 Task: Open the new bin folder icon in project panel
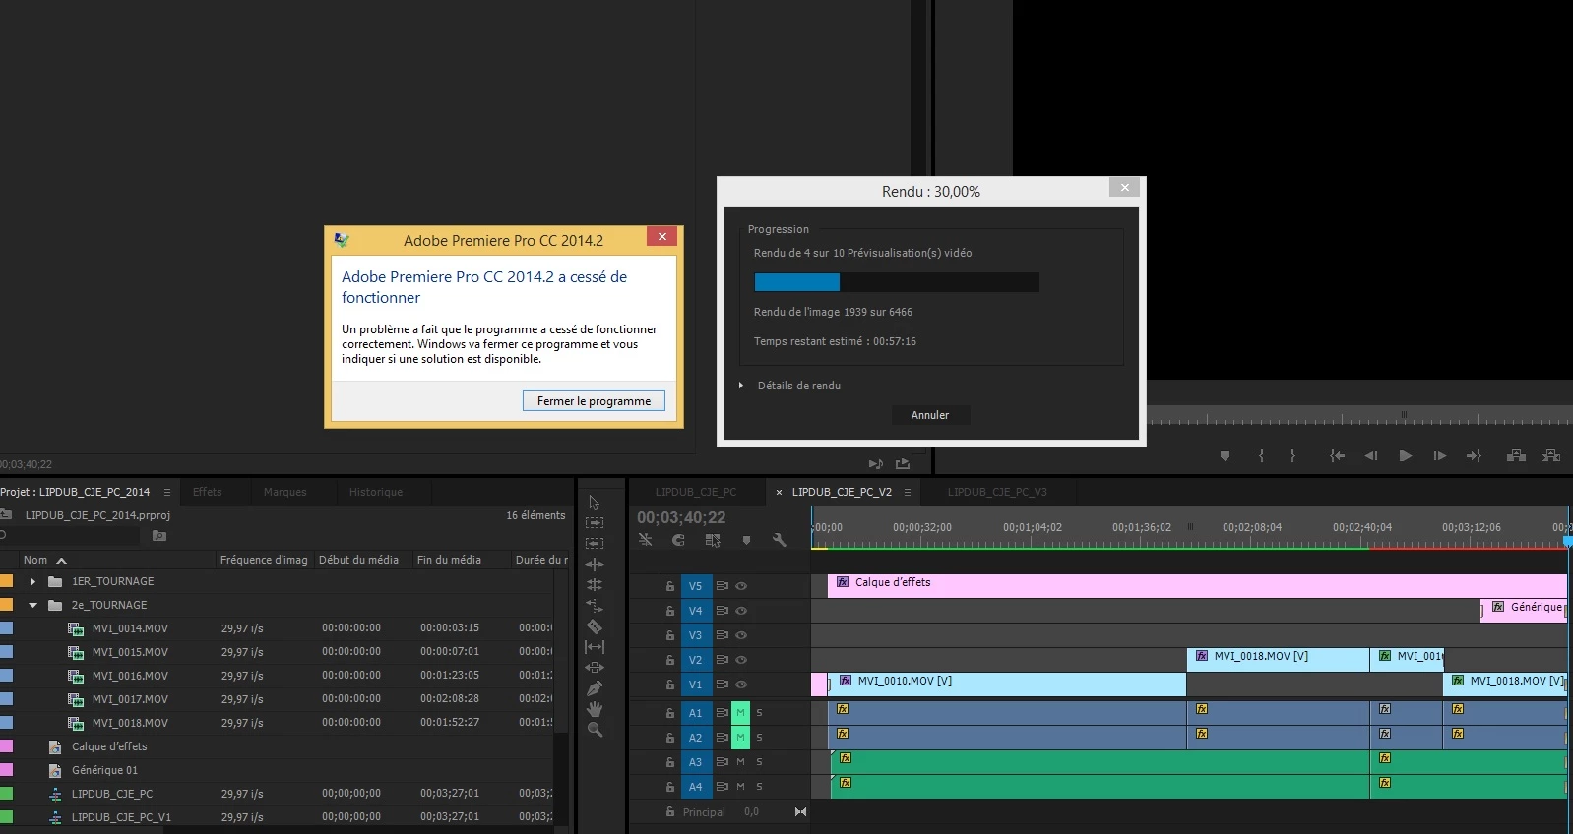pyautogui.click(x=159, y=536)
